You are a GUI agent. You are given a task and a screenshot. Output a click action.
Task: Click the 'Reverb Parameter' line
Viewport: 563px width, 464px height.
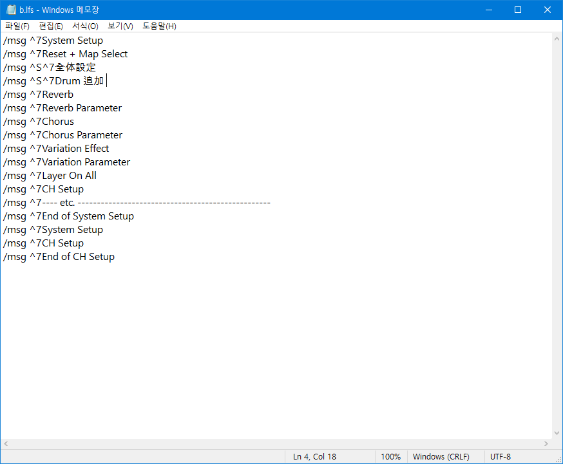[x=62, y=108]
